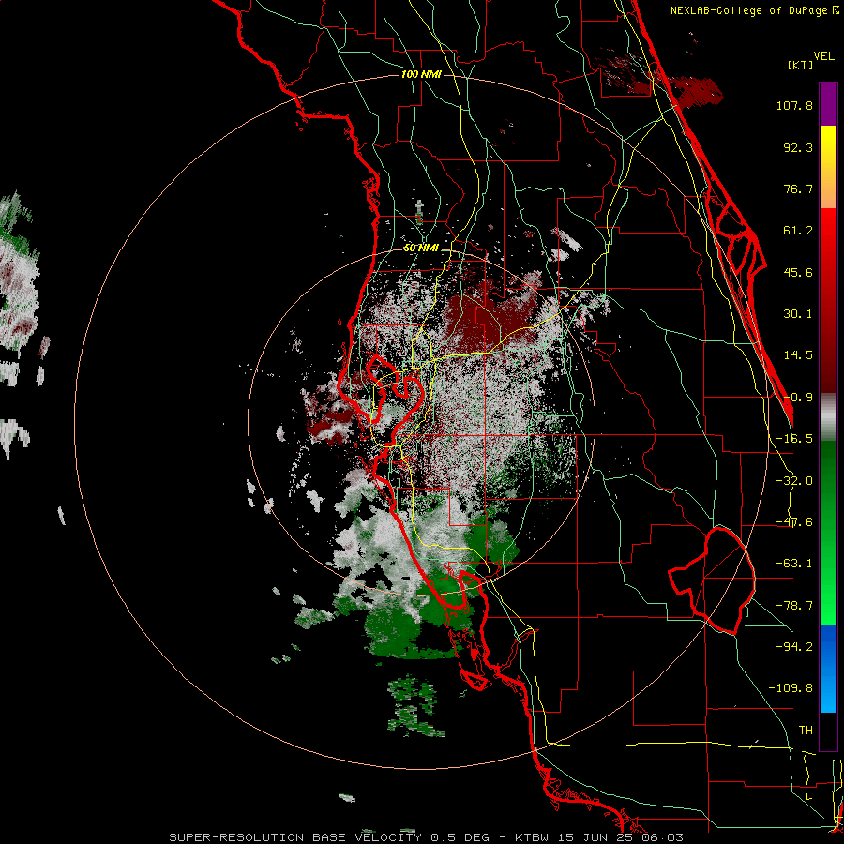Image resolution: width=844 pixels, height=844 pixels.
Task: Select the 92.3 velocity scale value
Action: point(798,147)
